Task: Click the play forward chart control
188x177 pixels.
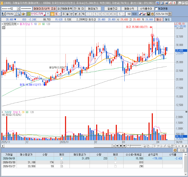Action: [114, 146]
